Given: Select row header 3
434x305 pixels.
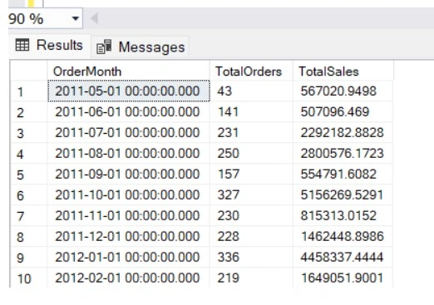Looking at the screenshot, I should pos(29,133).
